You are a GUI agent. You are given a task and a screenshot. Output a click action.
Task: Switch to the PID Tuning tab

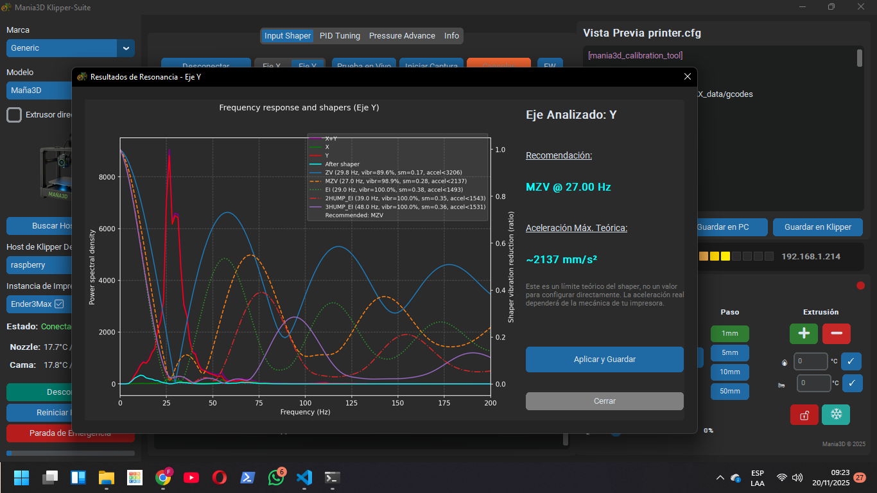tap(340, 36)
